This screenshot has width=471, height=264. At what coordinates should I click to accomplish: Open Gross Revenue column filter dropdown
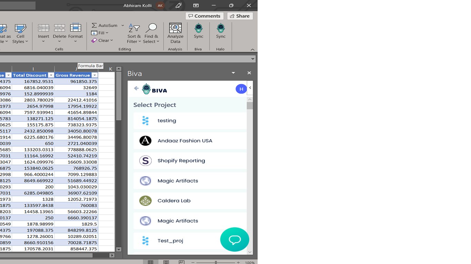click(94, 75)
